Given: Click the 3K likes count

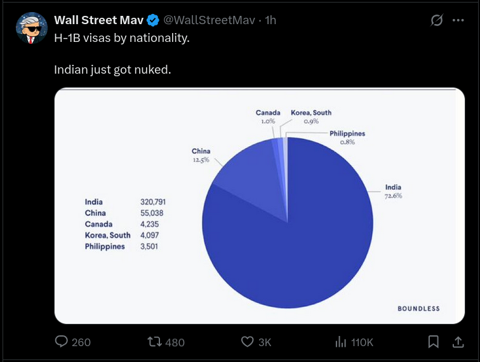Looking at the screenshot, I should point(265,342).
